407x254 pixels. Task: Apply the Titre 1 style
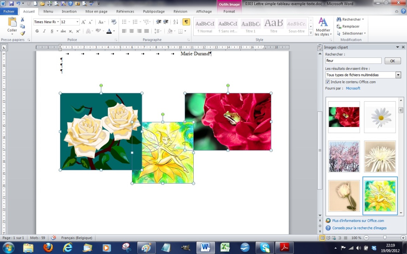251,27
